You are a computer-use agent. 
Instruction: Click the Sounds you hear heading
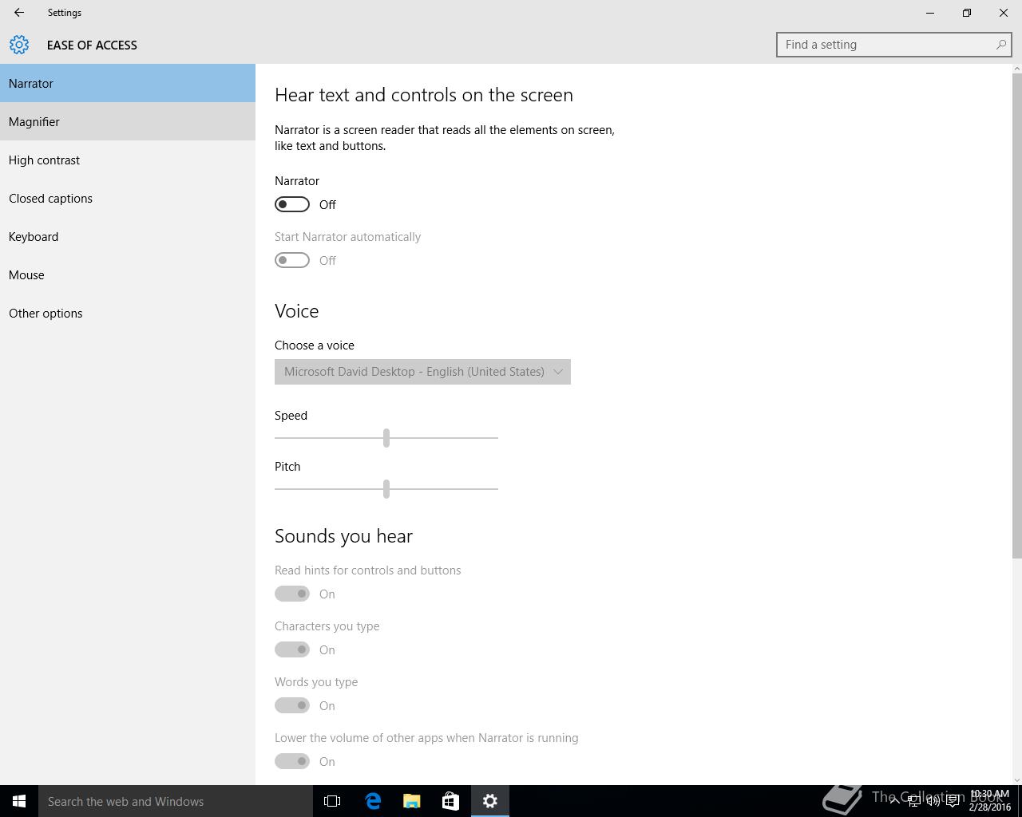coord(344,536)
